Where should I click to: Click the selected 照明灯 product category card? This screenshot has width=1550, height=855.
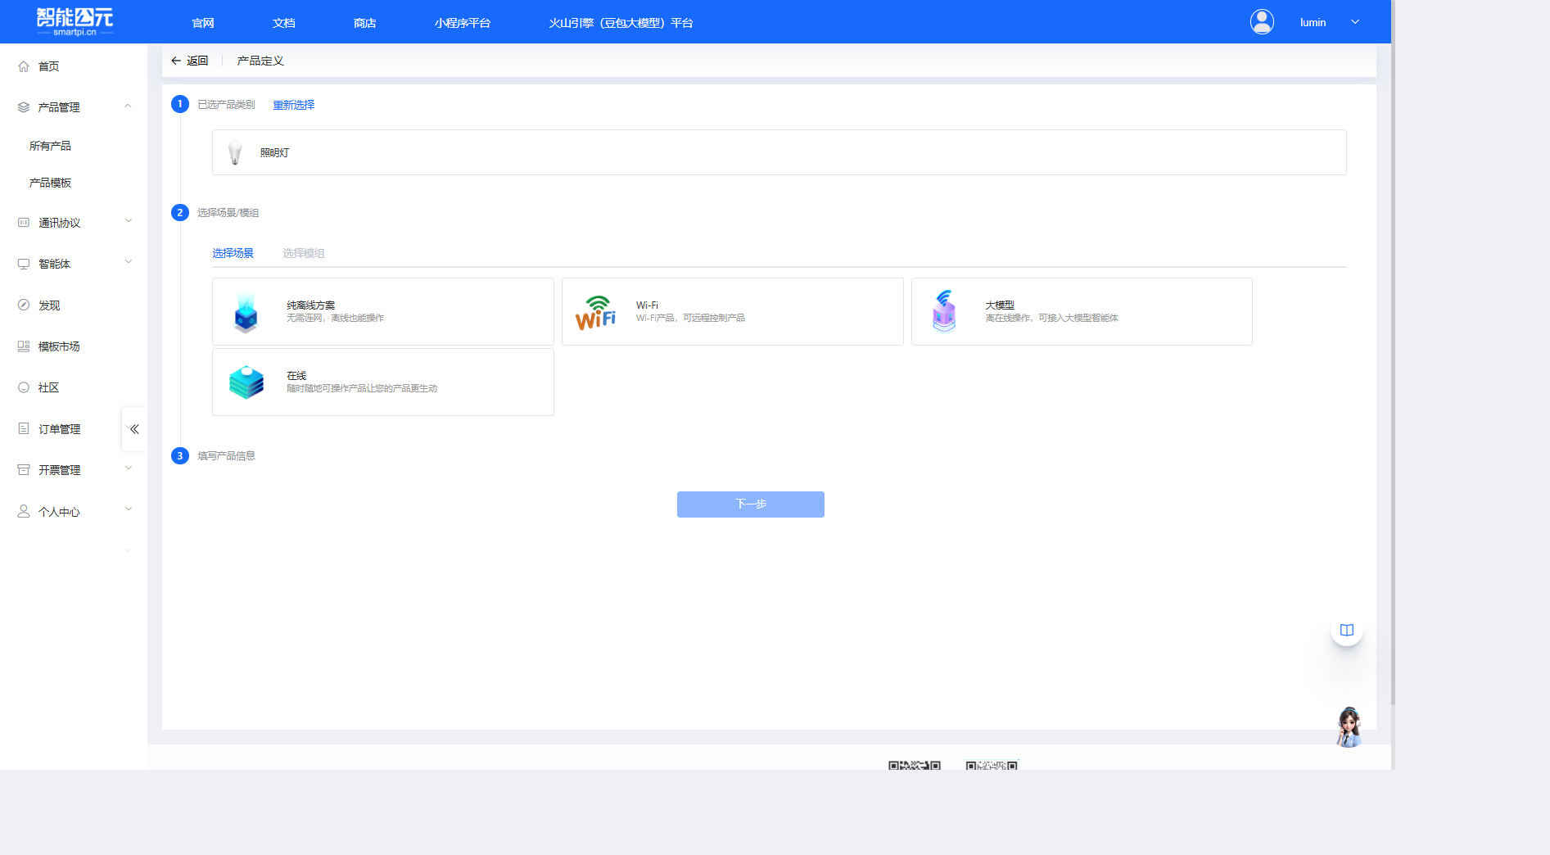click(778, 152)
